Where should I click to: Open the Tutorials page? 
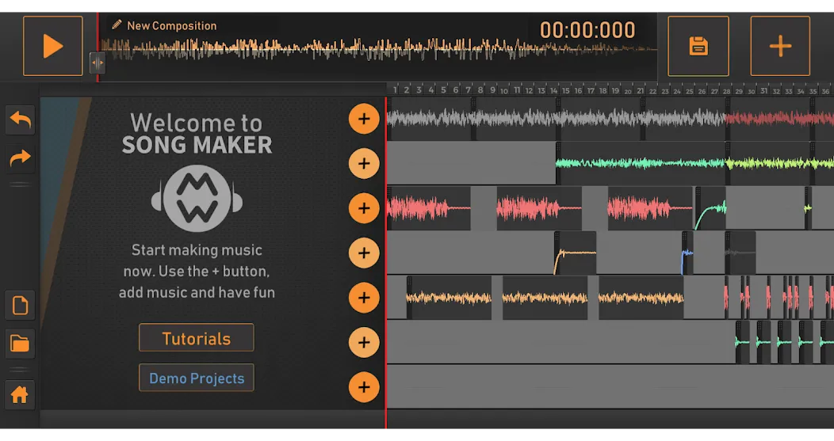click(197, 338)
